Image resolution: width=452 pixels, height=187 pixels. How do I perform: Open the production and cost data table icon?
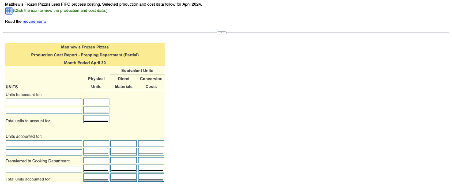pos(9,11)
